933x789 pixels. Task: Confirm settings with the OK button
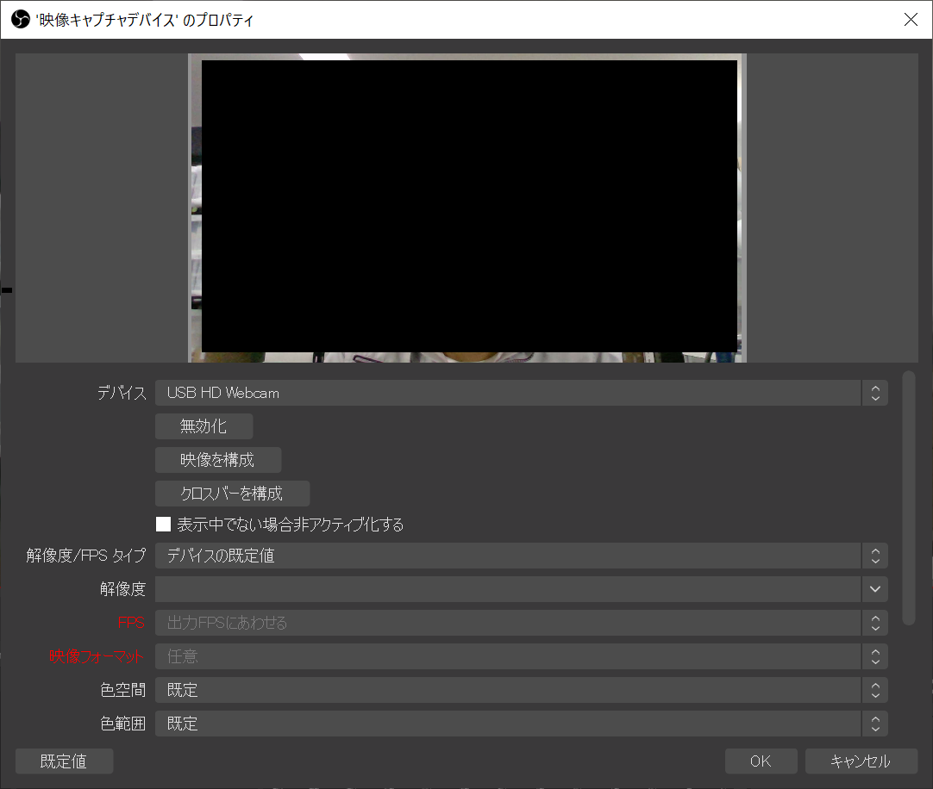point(760,761)
